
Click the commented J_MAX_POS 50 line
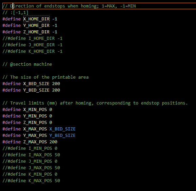click(x=31, y=168)
